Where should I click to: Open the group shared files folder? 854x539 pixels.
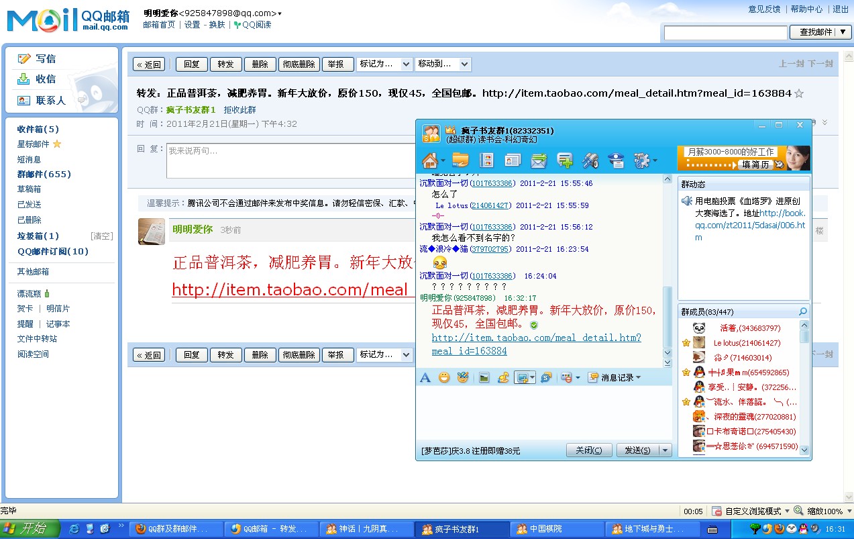(460, 160)
